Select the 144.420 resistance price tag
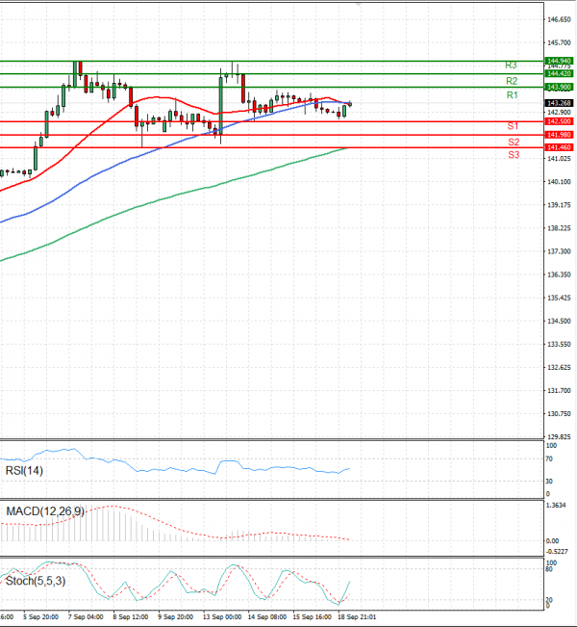577x627 pixels. pyautogui.click(x=559, y=73)
